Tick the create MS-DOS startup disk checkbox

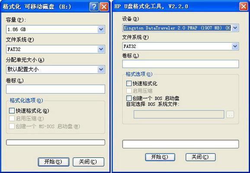(x=12, y=126)
